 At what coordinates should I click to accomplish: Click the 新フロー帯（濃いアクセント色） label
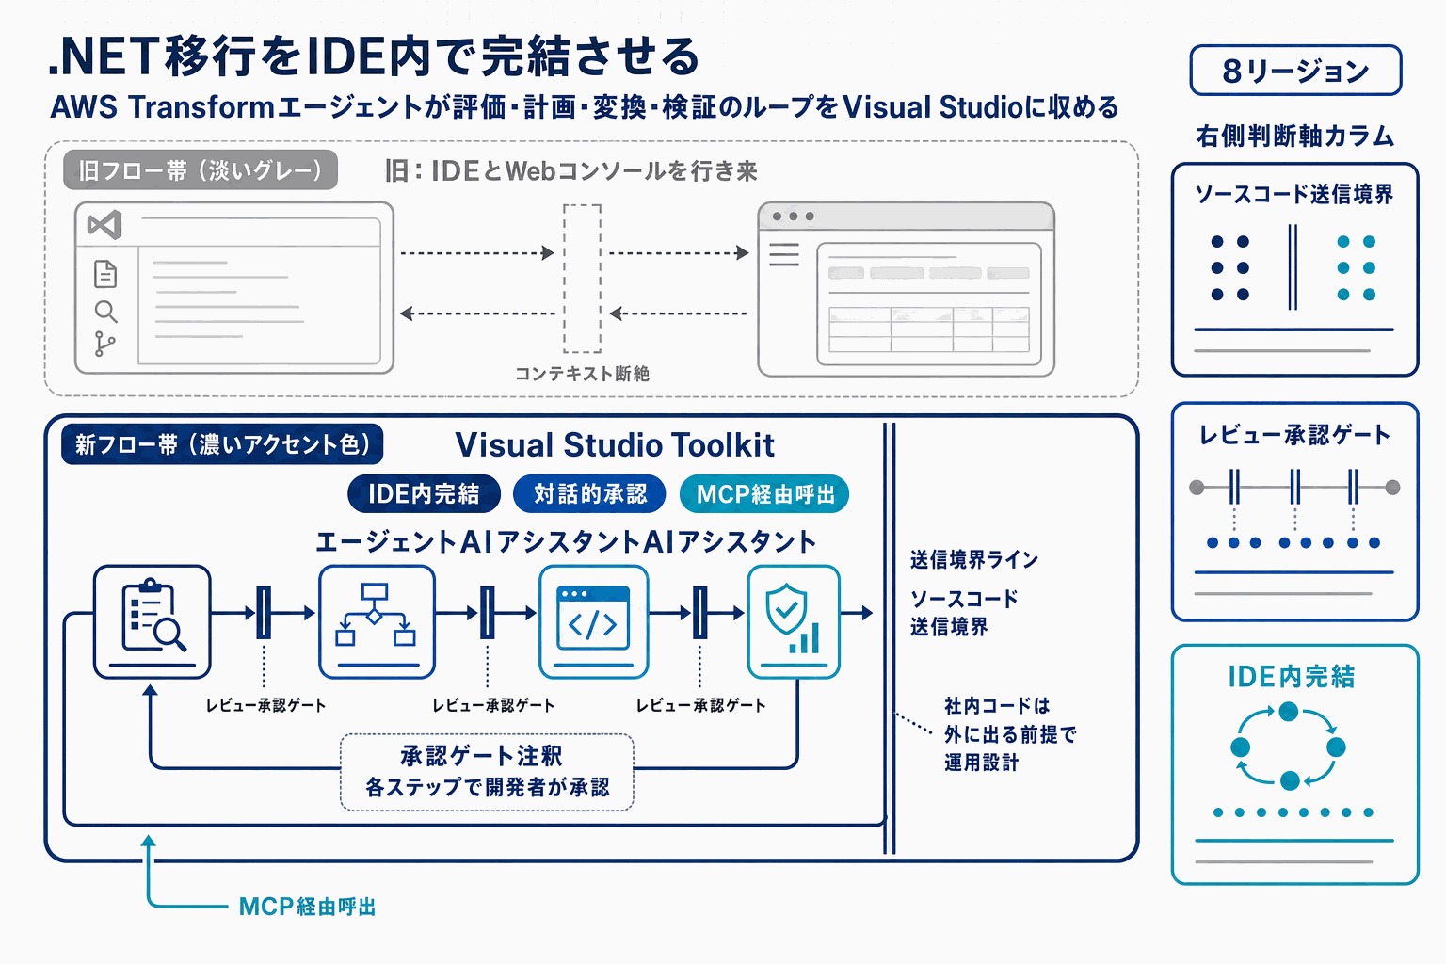click(222, 444)
